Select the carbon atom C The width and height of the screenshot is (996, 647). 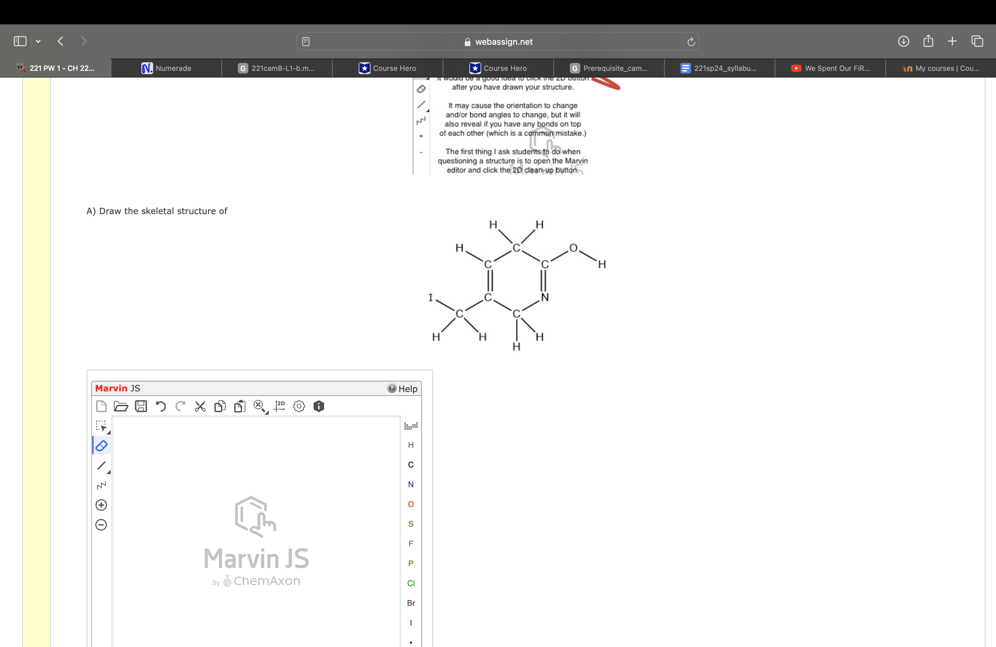[411, 464]
